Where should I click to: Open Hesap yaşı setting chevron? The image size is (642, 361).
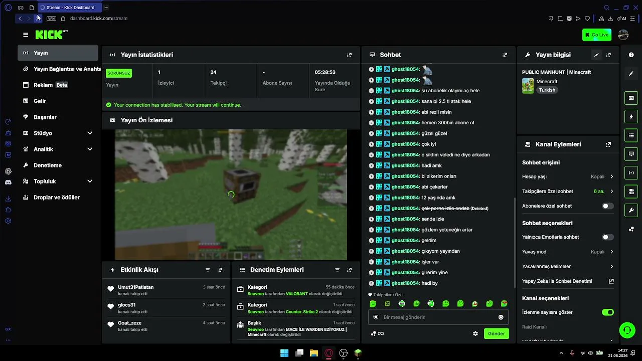pyautogui.click(x=611, y=176)
